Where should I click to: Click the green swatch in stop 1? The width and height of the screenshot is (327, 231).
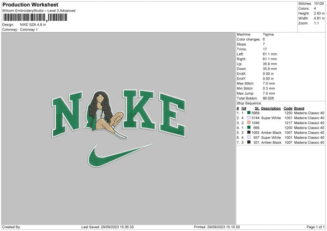coord(249,113)
